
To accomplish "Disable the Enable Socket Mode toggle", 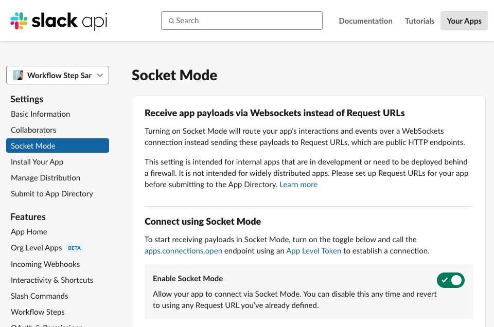I will coord(450,280).
